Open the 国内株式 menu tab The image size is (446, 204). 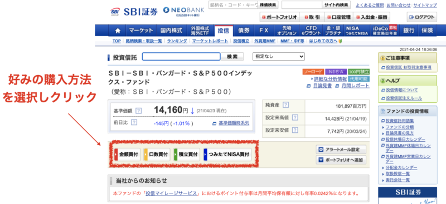click(x=171, y=31)
